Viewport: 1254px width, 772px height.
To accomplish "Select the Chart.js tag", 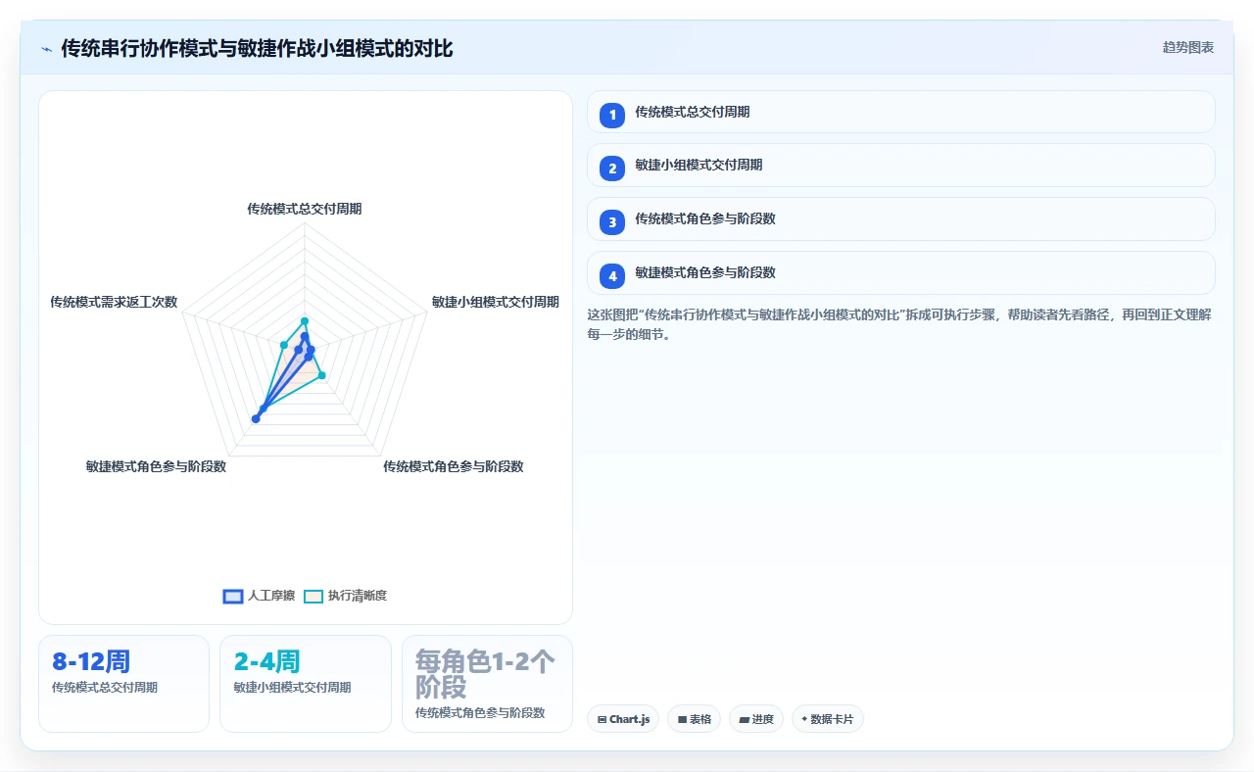I will pyautogui.click(x=623, y=719).
